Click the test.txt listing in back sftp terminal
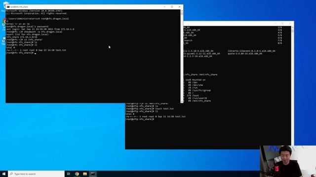 [156, 117]
